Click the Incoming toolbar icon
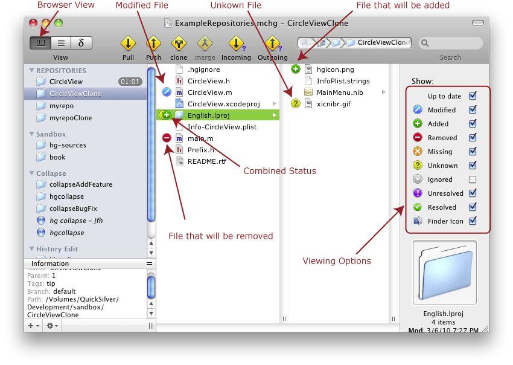 click(x=235, y=44)
